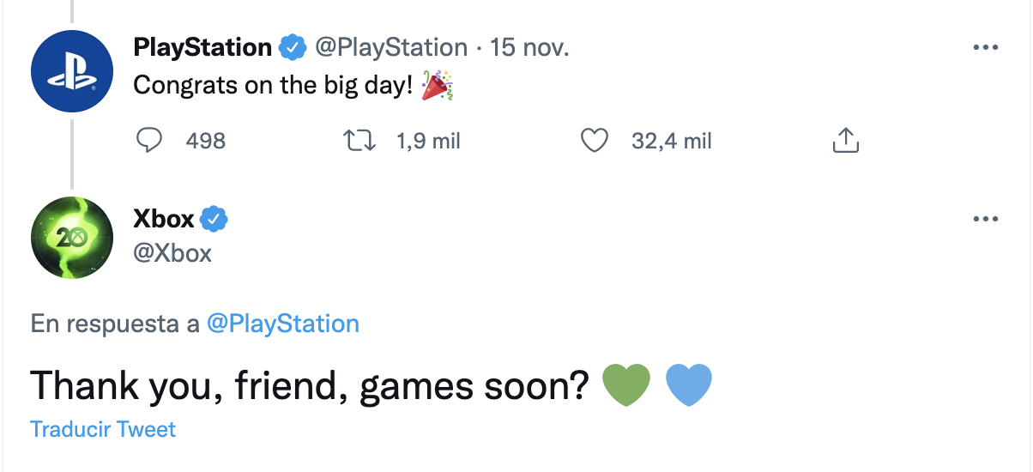
Task: Click the Xbox display name
Action: point(164,219)
